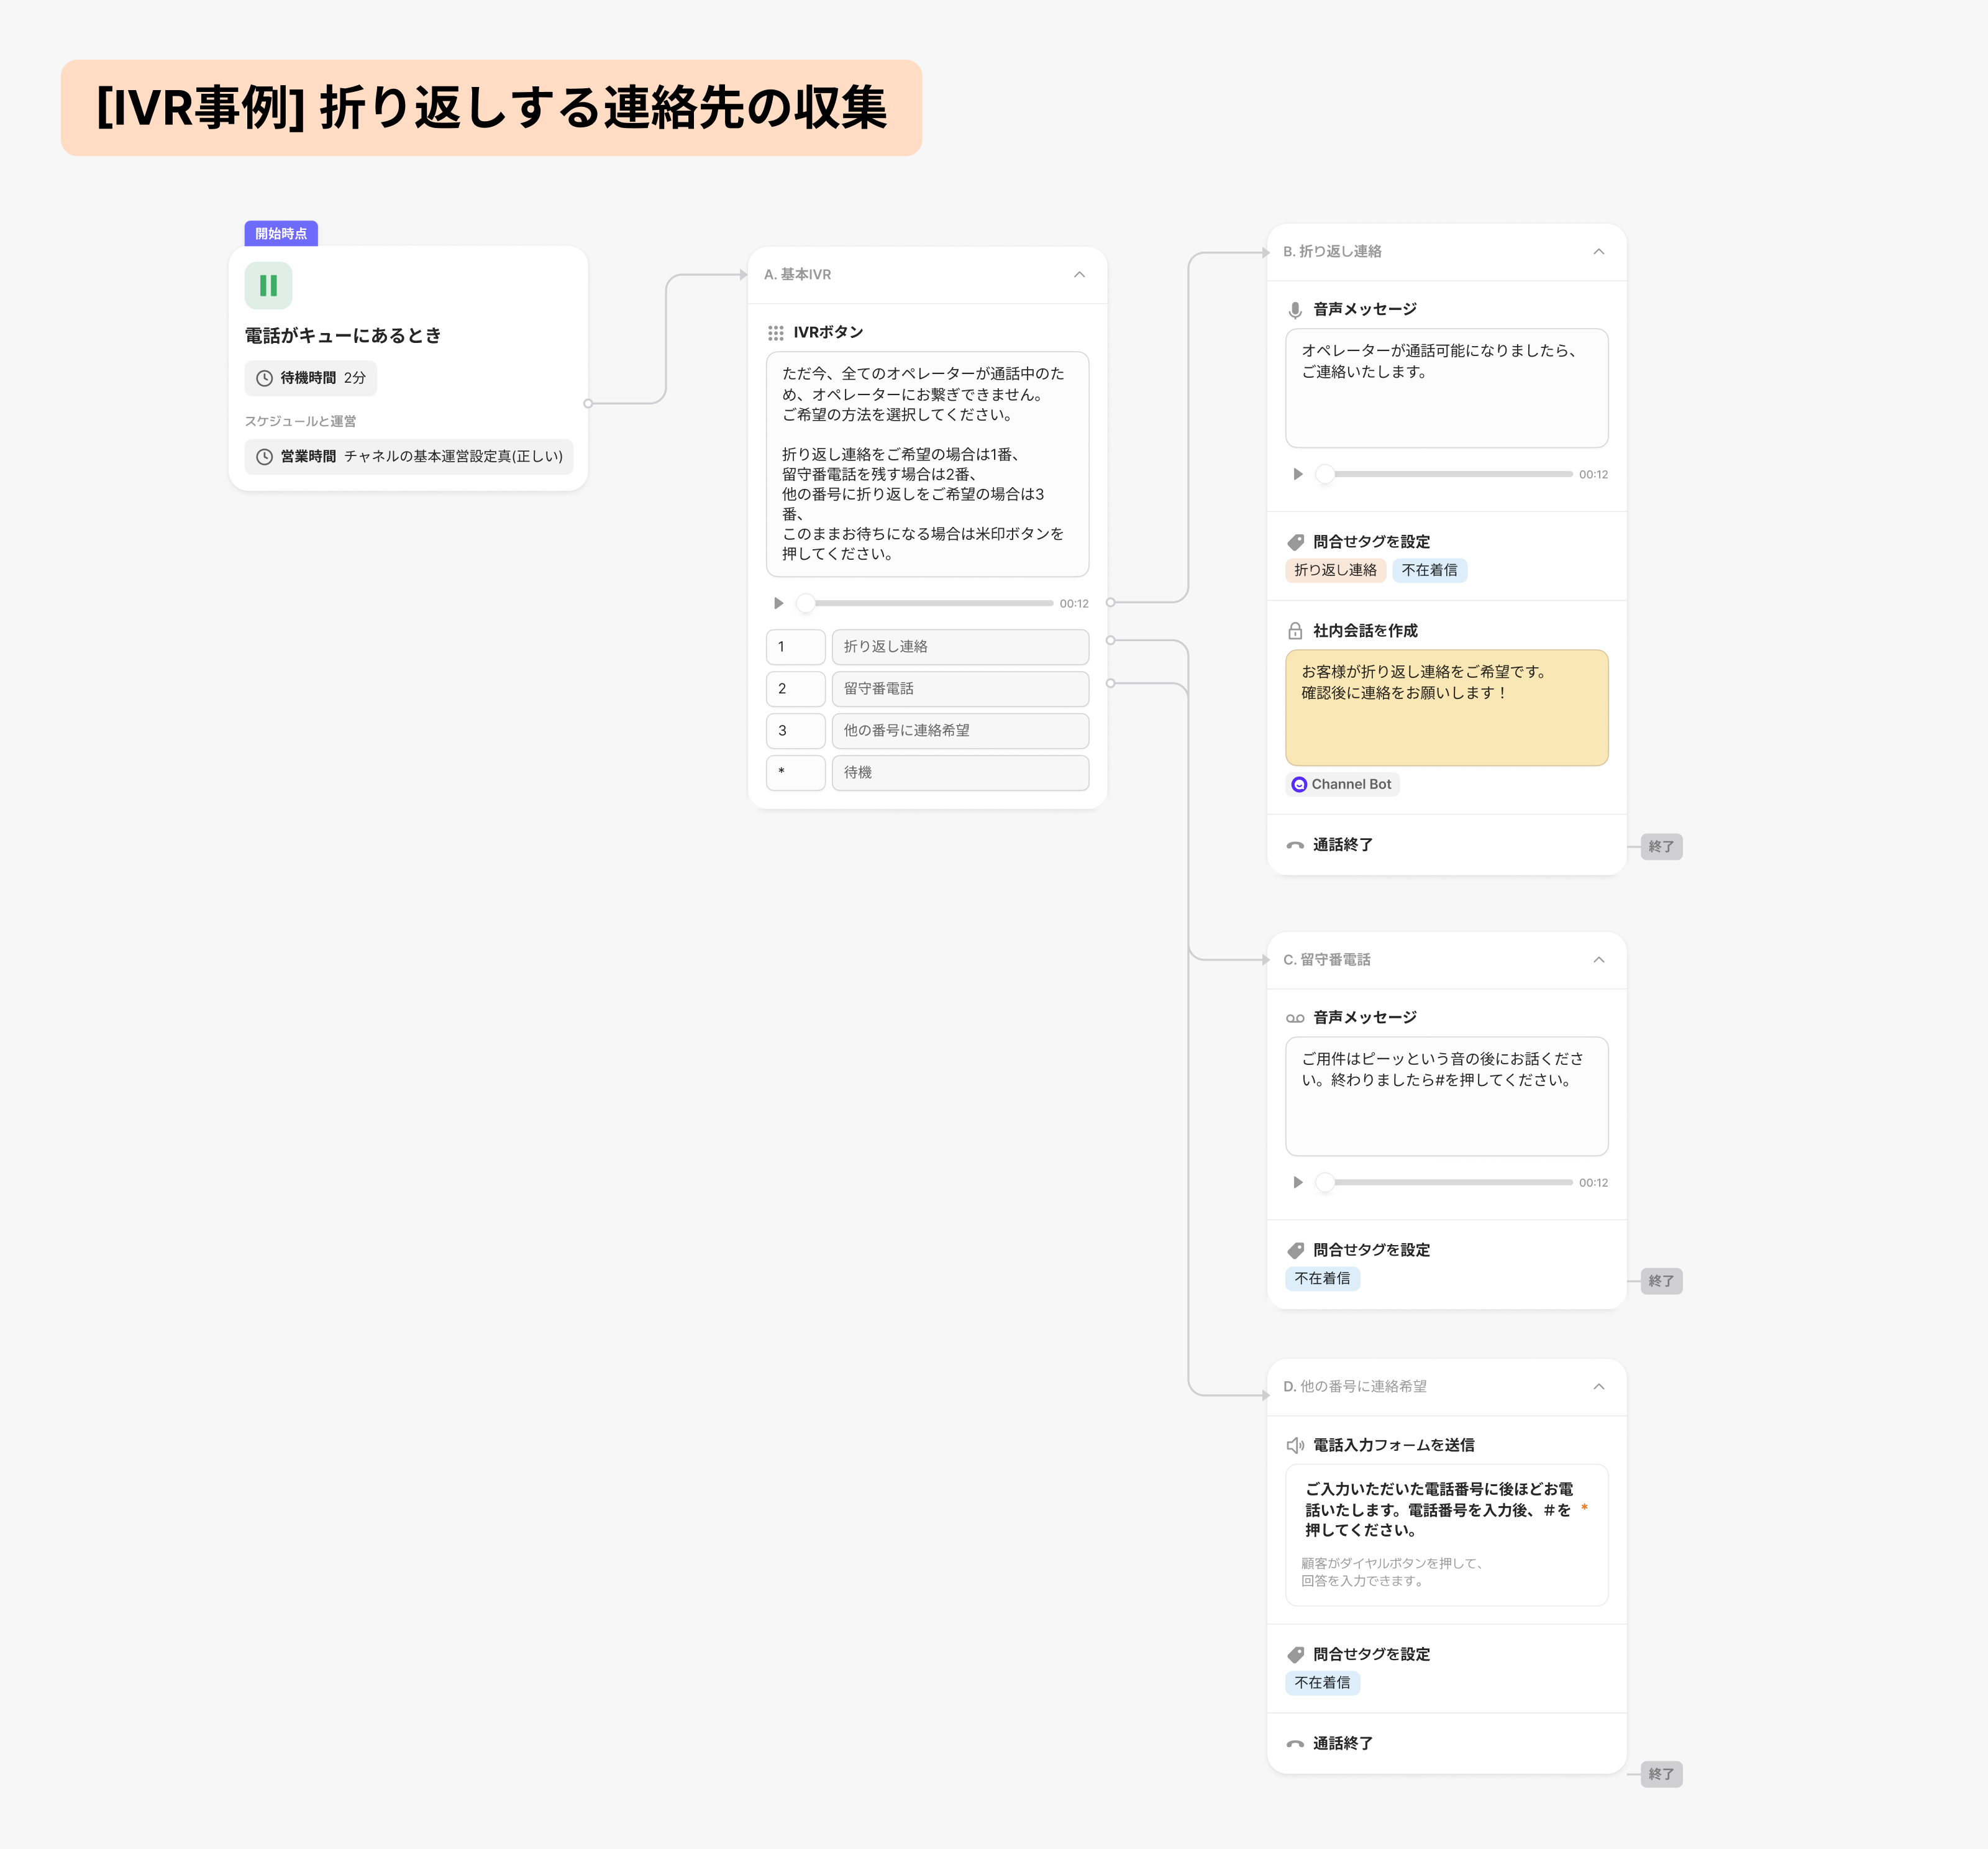Click the voicemail icon in C. 留守番電話

pos(1295,1018)
